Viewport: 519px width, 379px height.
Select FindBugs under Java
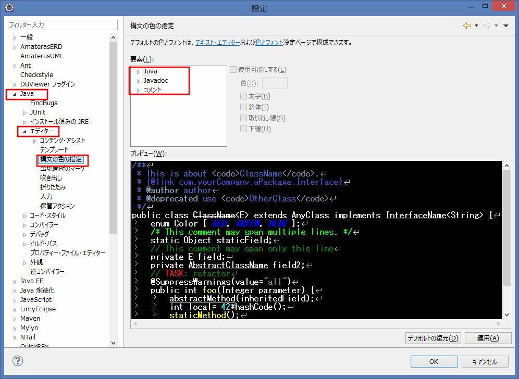(44, 103)
